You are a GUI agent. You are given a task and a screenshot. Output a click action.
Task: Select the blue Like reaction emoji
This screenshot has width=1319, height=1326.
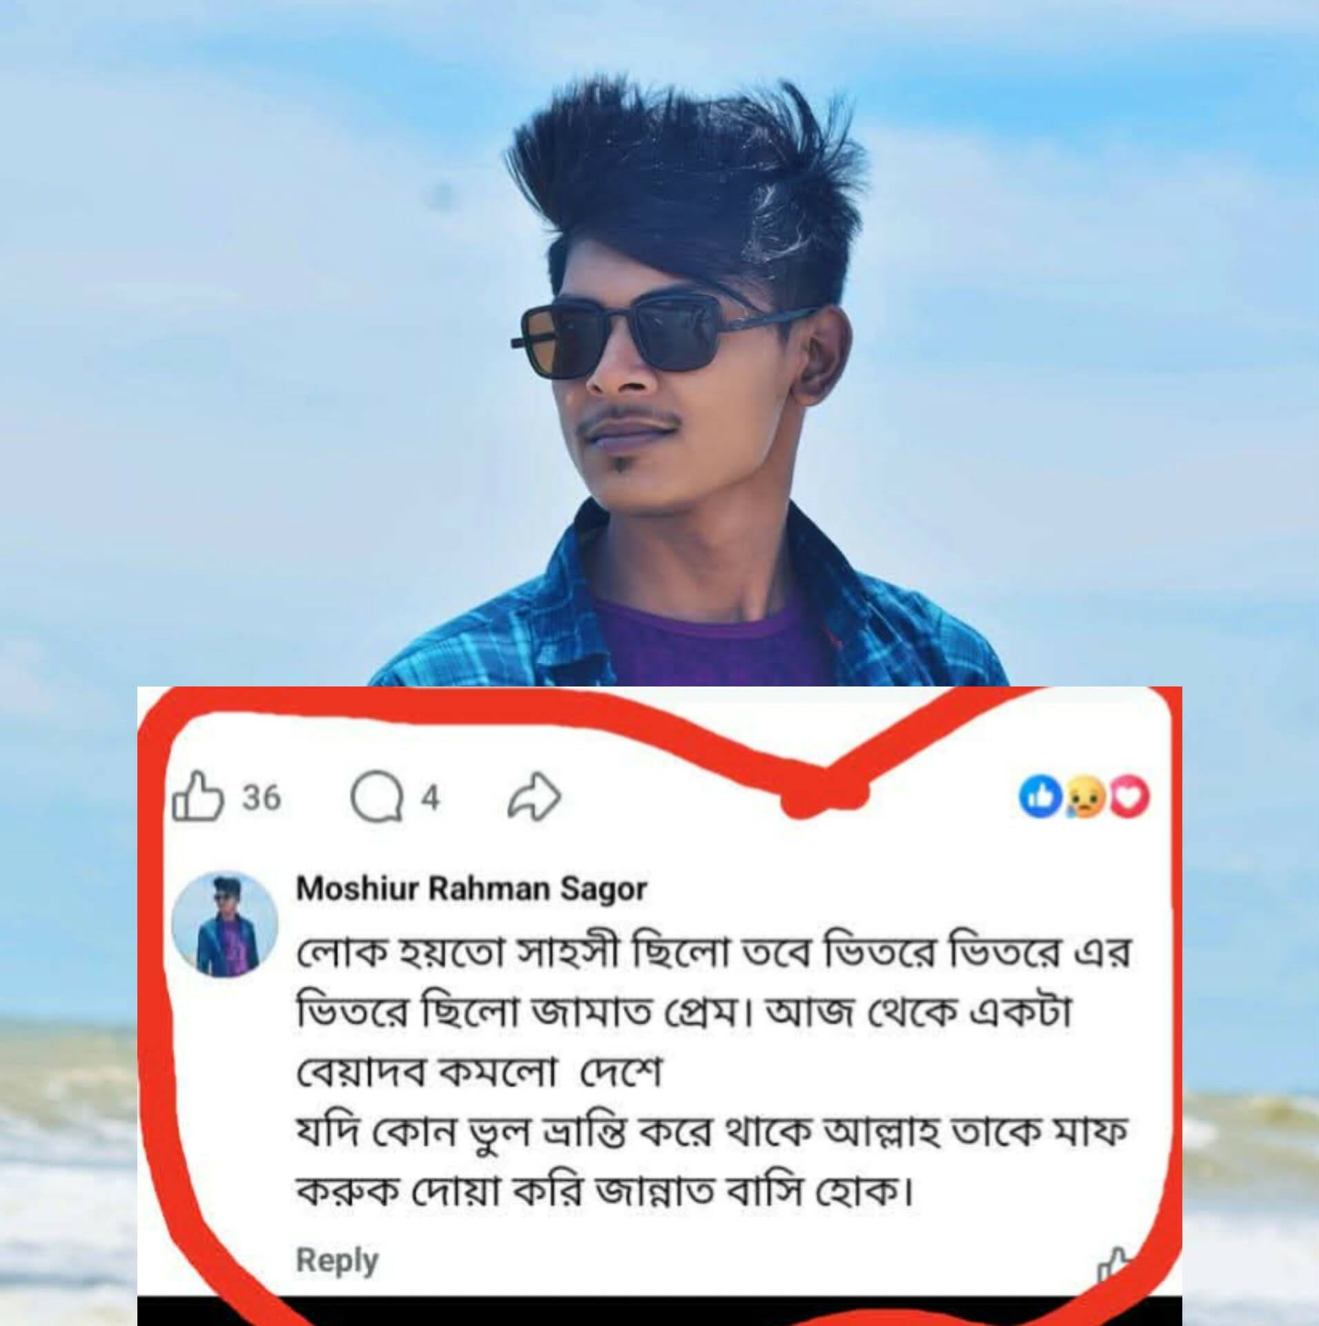point(1042,798)
